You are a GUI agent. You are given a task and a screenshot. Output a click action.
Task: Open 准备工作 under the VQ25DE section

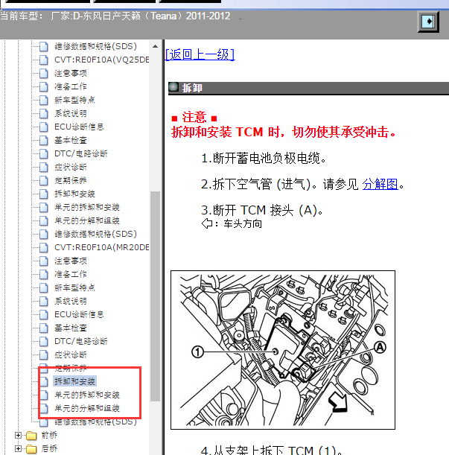click(x=71, y=86)
